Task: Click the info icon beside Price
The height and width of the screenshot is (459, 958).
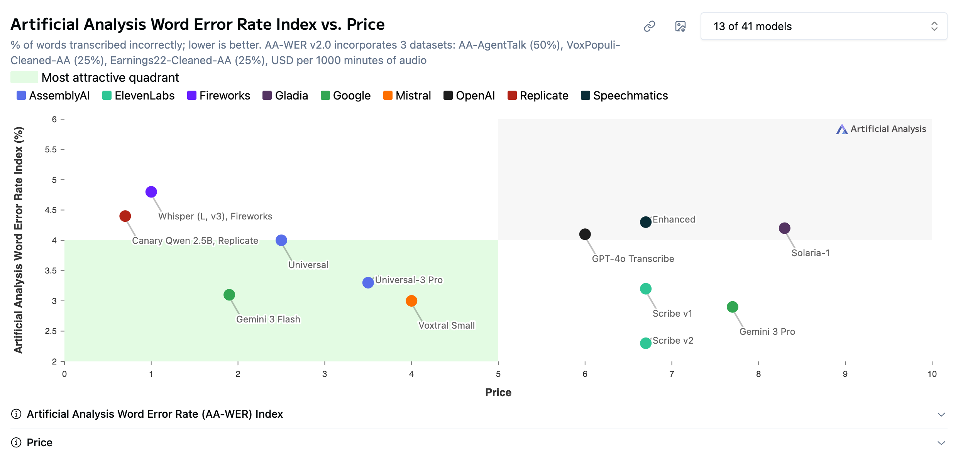Action: point(16,442)
